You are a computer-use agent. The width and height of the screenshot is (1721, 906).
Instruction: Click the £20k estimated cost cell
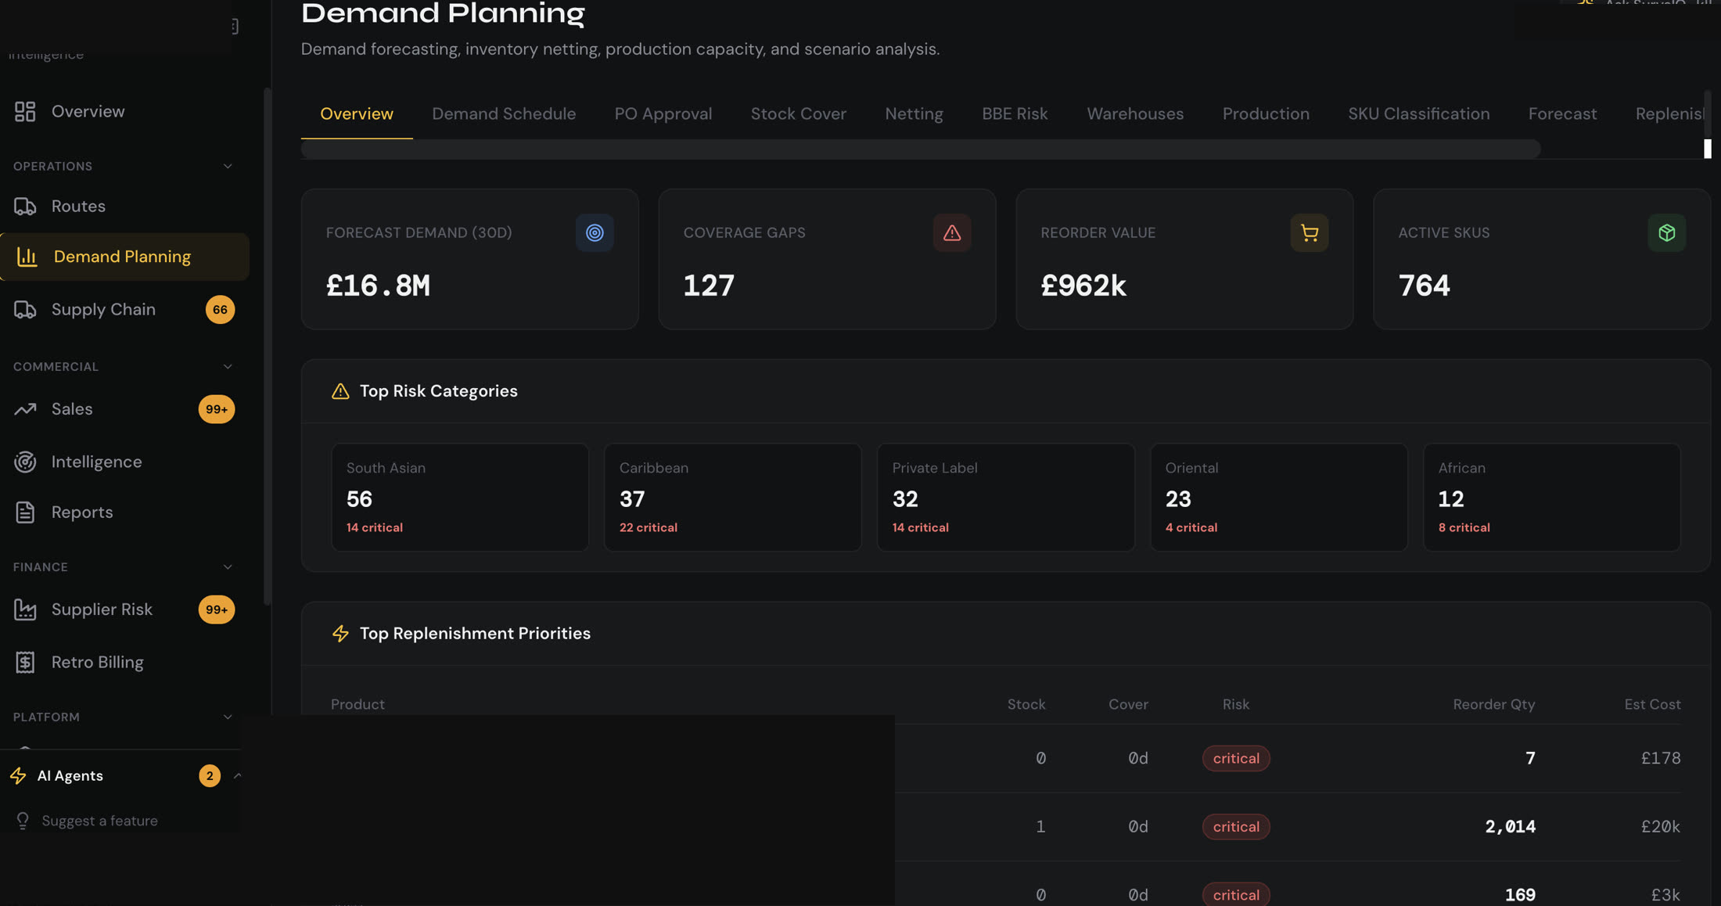(1660, 827)
